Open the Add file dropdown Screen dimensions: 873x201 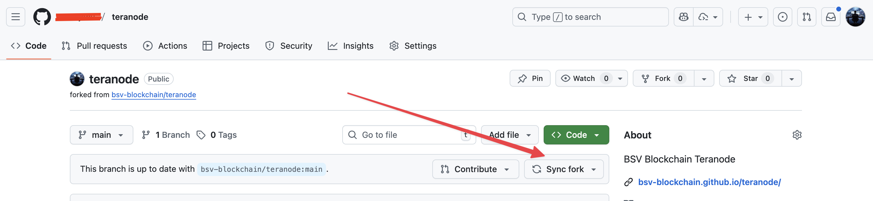[x=510, y=135]
